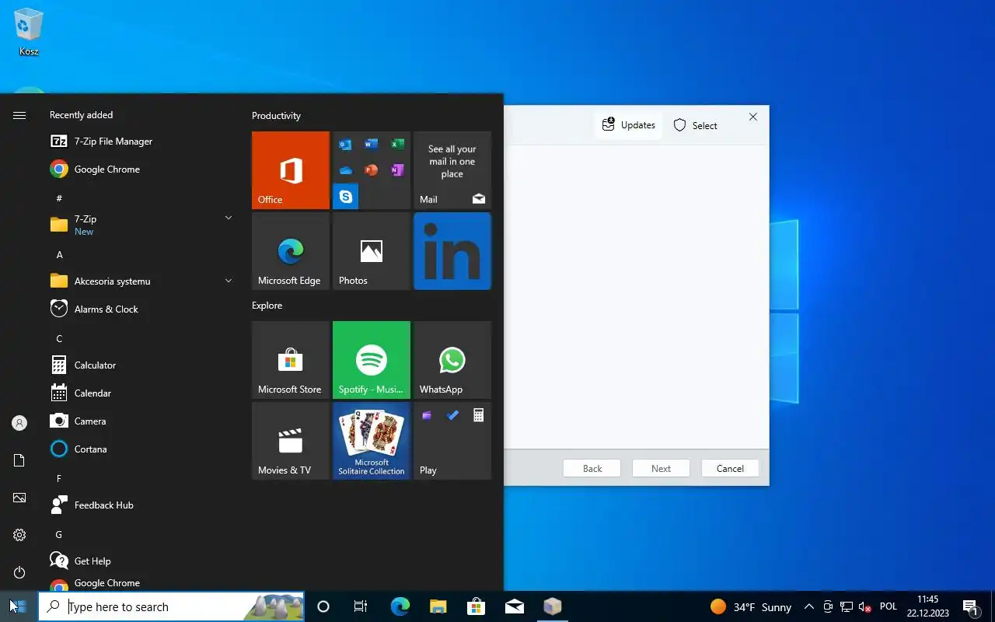The height and width of the screenshot is (622, 995).
Task: Jump to letter F in app list
Action: point(59,479)
